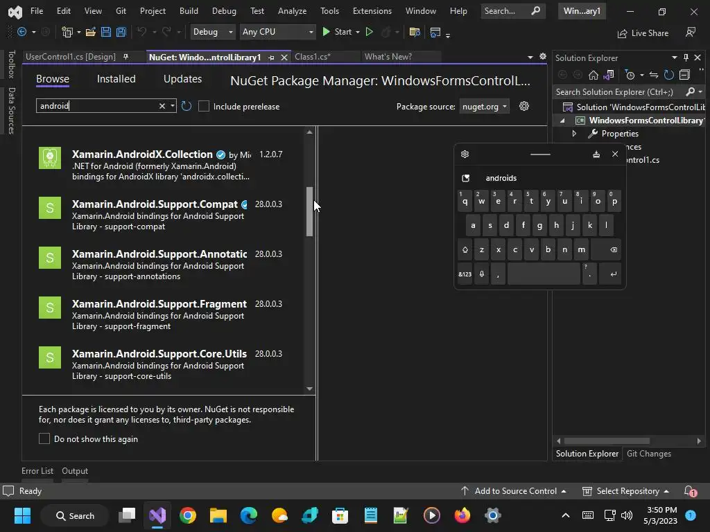Image resolution: width=710 pixels, height=532 pixels.
Task: Click the New Project toolbar icon
Action: 67,32
